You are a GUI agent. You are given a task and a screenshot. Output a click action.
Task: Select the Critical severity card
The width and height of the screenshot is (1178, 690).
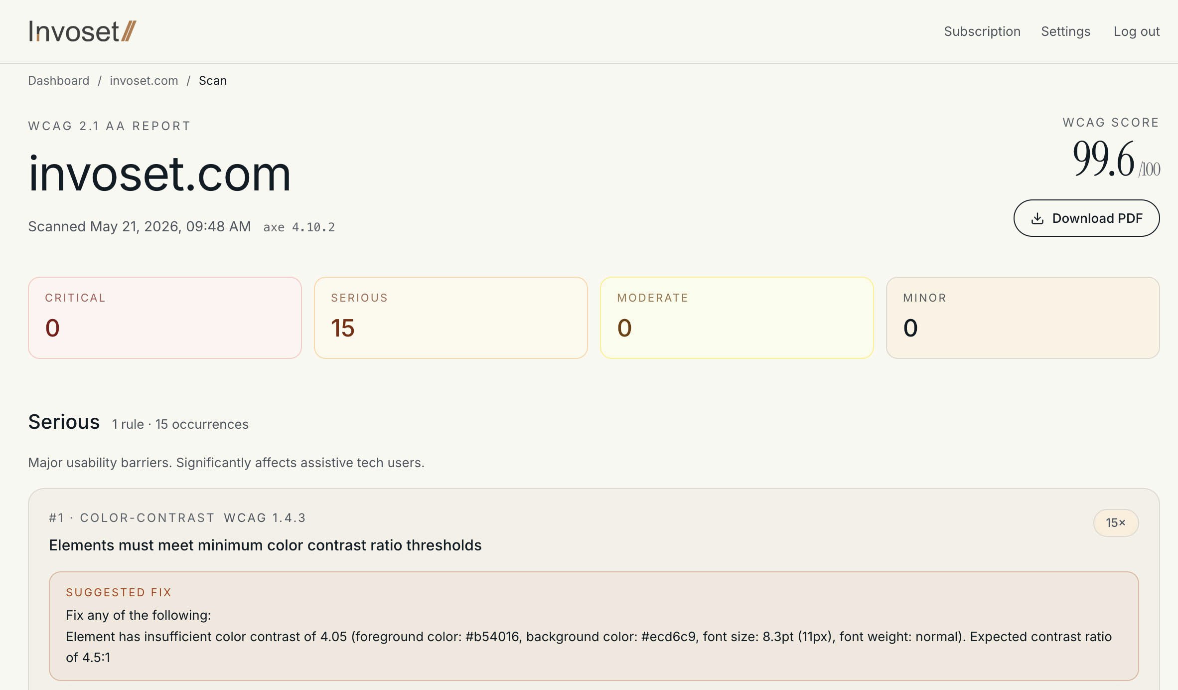click(165, 318)
